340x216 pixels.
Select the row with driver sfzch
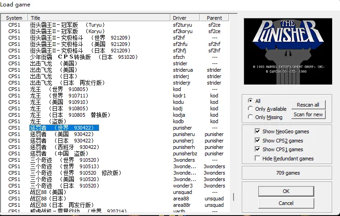115,57
